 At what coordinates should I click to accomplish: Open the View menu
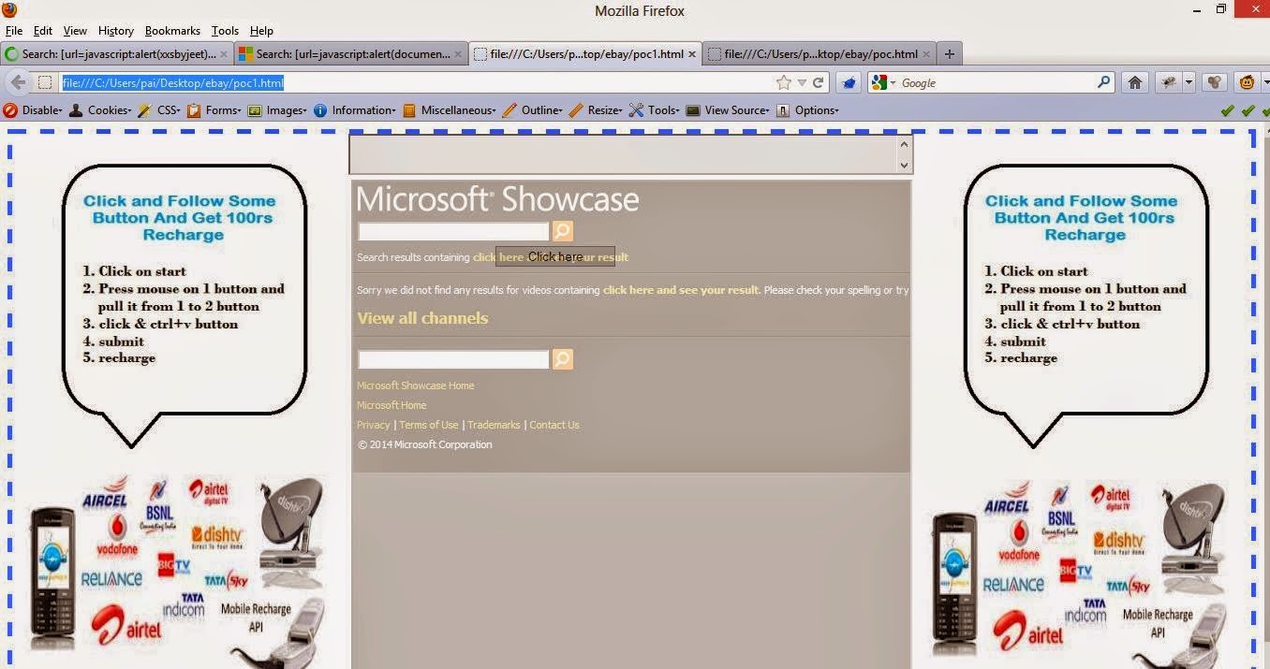click(75, 31)
